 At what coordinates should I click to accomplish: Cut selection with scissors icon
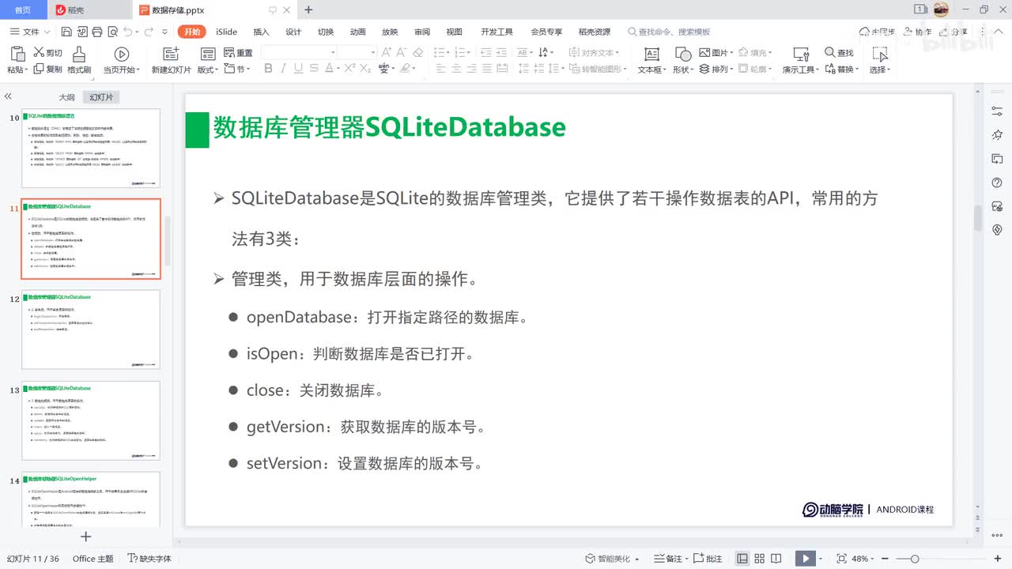tap(47, 52)
